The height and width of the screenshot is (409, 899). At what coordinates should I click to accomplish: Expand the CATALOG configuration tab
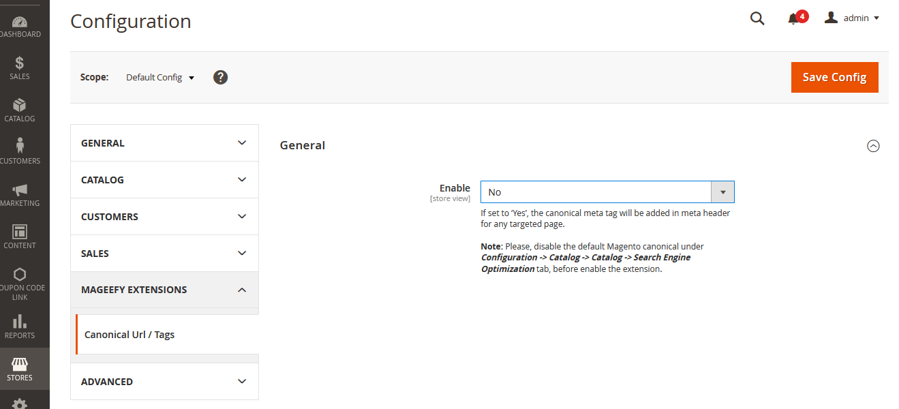[x=164, y=180]
